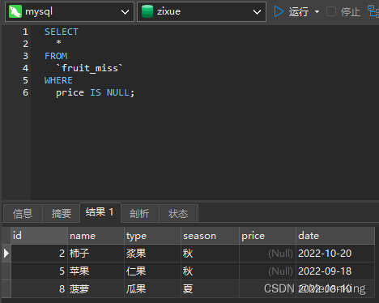379x303 pixels.
Task: Select the current row indicator arrow
Action: click(6, 254)
